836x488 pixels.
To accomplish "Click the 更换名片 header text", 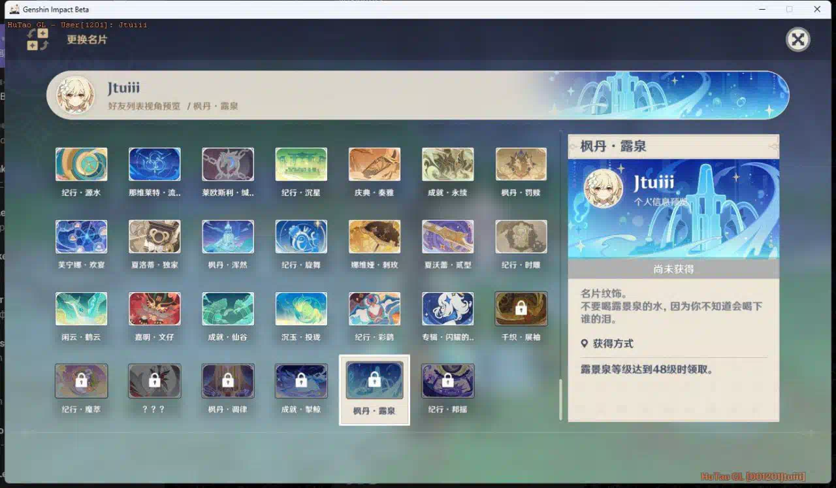I will coord(87,39).
